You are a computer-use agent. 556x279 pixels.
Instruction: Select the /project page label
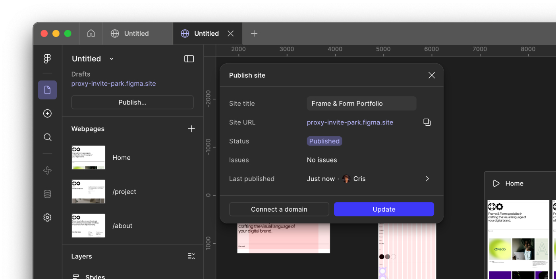124,192
